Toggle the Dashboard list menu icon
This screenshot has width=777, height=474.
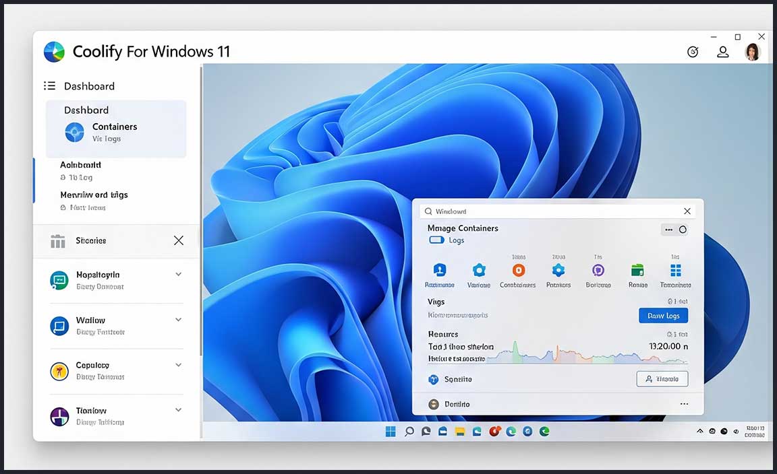(x=49, y=86)
